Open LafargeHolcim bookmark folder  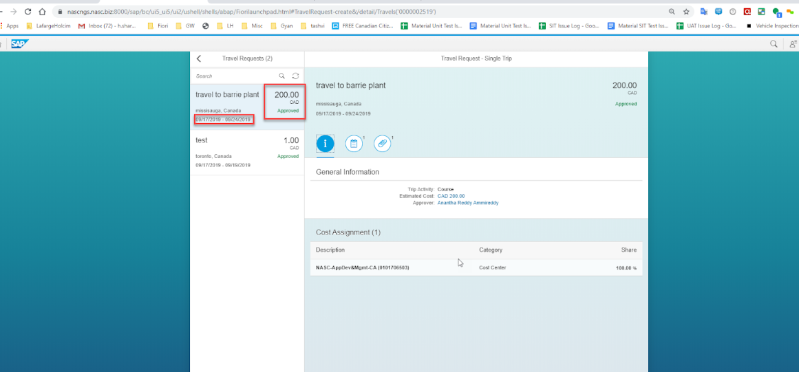pos(49,25)
